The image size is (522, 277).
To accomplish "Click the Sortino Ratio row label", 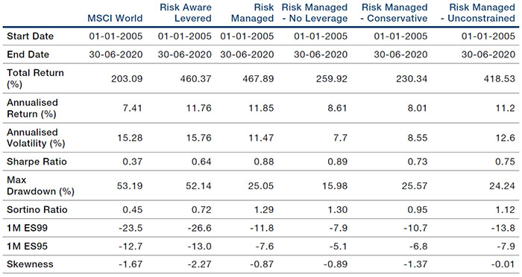I will pyautogui.click(x=37, y=209).
